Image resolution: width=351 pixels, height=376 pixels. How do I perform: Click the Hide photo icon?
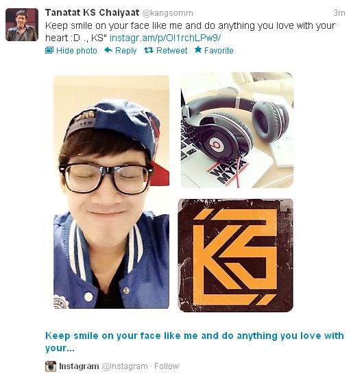[x=49, y=50]
